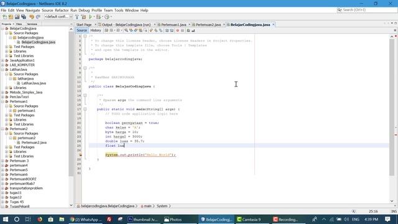Switch to the Files panel tab
Viewport: 398px width, 224px height.
[x=19, y=24]
